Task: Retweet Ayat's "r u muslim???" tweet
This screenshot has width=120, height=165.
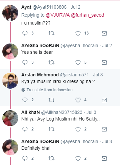Action: point(51,33)
